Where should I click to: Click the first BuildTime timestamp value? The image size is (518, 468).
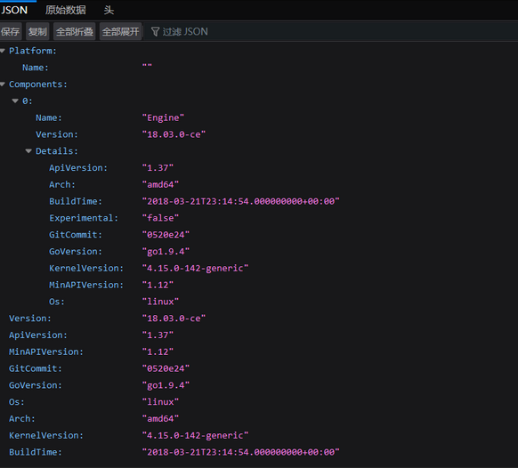[x=240, y=201]
